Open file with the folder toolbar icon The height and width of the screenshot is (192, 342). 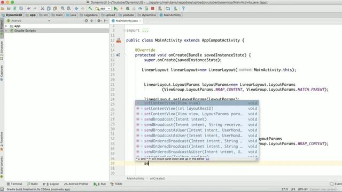point(3,9)
